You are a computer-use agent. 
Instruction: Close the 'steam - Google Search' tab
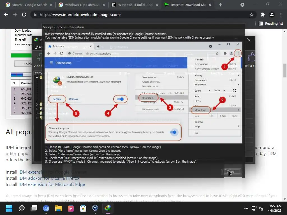tap(51, 5)
